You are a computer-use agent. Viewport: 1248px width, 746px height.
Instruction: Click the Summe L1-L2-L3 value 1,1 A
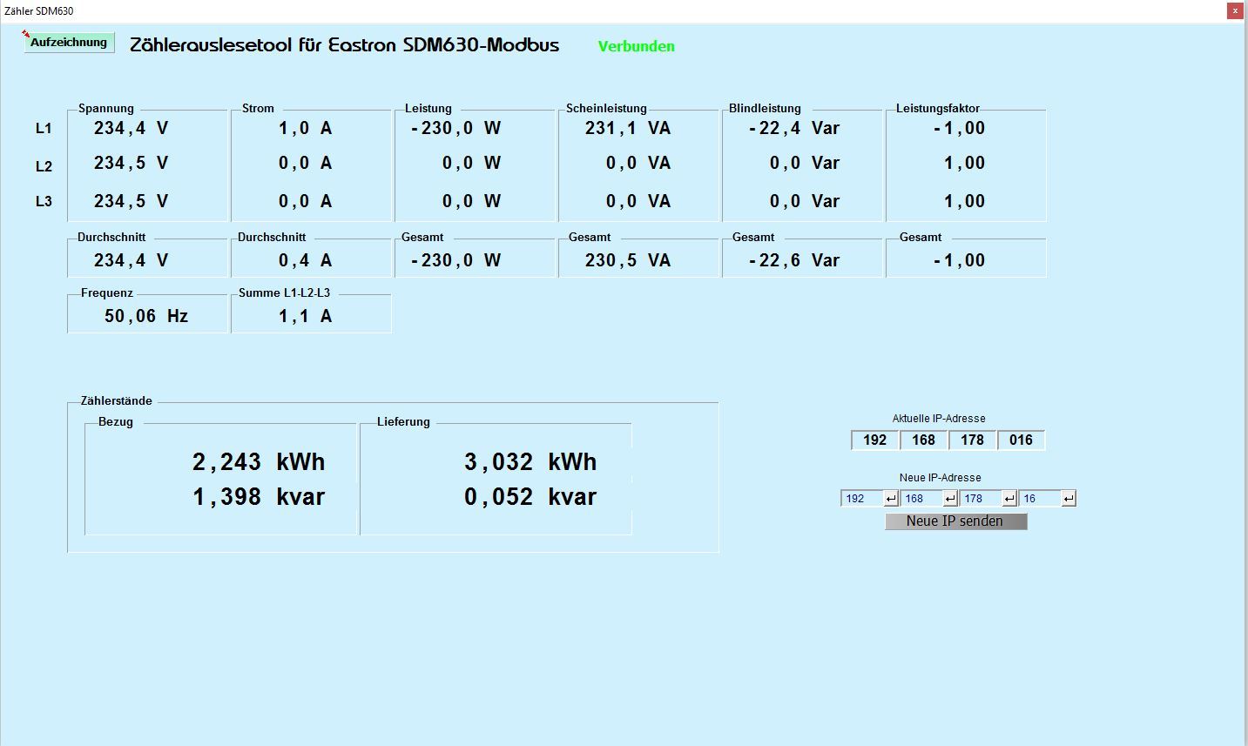tap(306, 316)
